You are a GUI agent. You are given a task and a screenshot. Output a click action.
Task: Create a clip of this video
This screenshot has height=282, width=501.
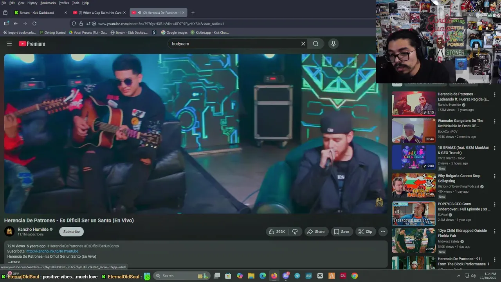tap(366, 231)
